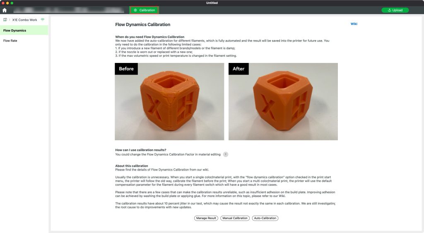The image size is (424, 233).
Task: Click the Flow Dynamics Calibration heading
Action: (x=143, y=24)
